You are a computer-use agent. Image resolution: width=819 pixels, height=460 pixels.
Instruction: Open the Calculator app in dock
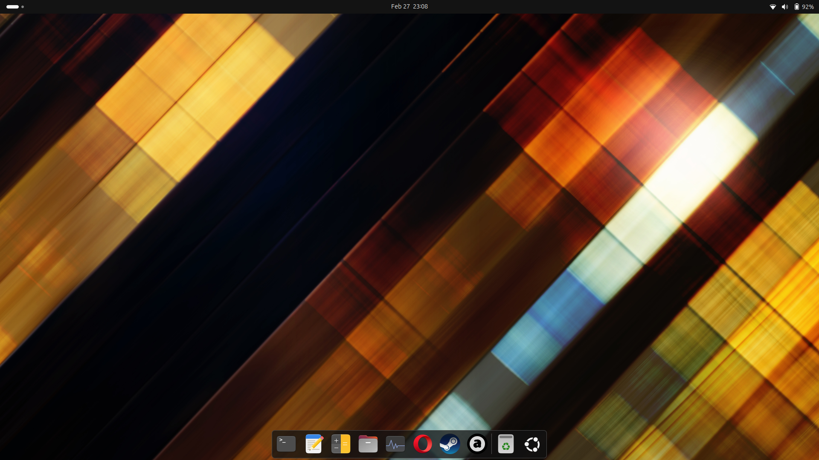[341, 444]
